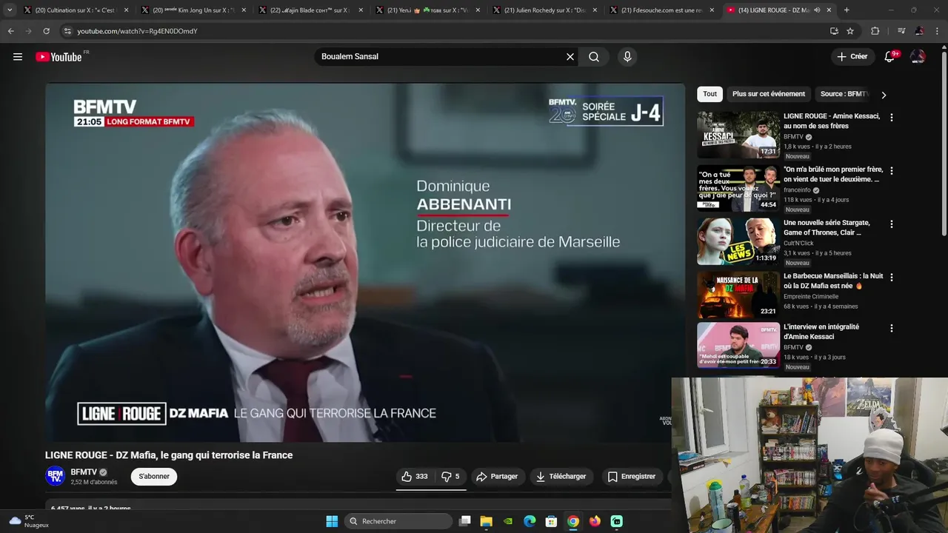Open File Explorer from the taskbar
Image resolution: width=948 pixels, height=533 pixels.
point(487,521)
